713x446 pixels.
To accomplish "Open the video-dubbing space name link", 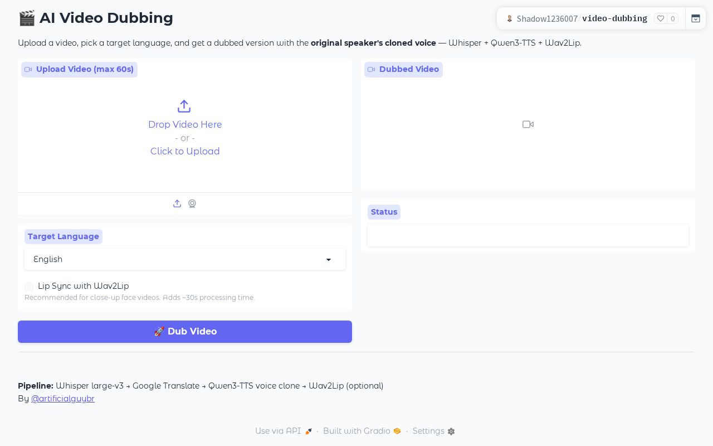I will coord(614,18).
